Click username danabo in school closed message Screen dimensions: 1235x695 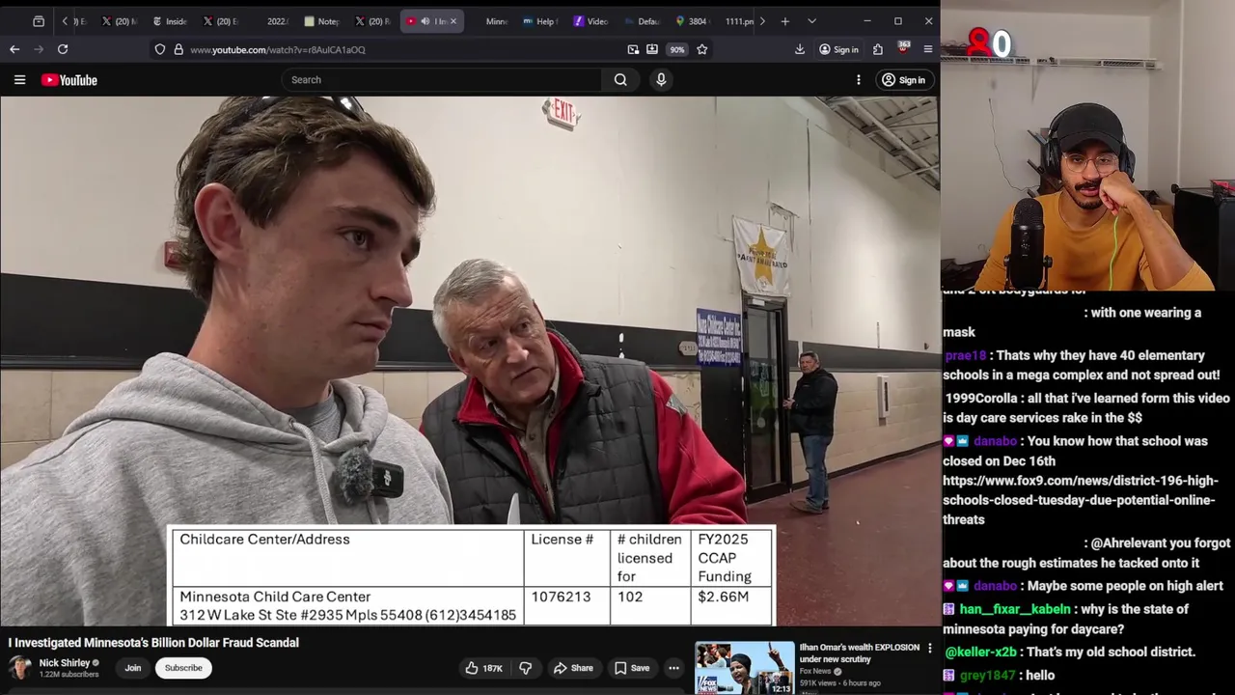995,441
